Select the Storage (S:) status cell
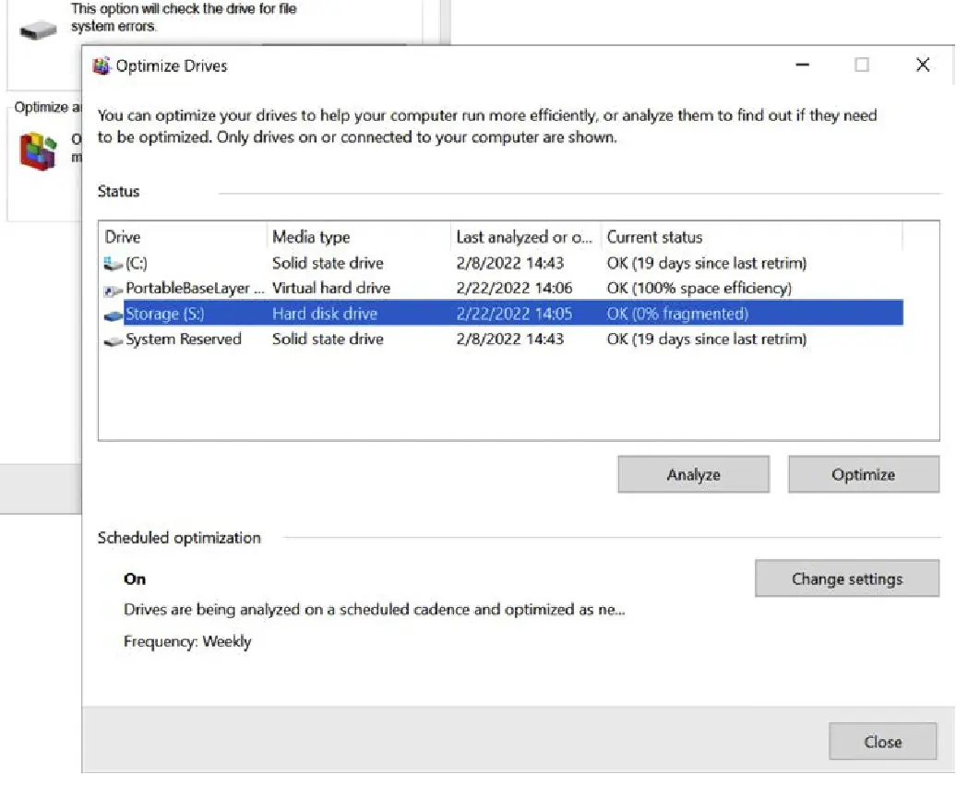 pos(677,315)
